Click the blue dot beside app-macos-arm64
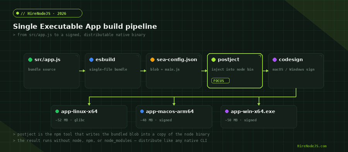 [142, 111]
